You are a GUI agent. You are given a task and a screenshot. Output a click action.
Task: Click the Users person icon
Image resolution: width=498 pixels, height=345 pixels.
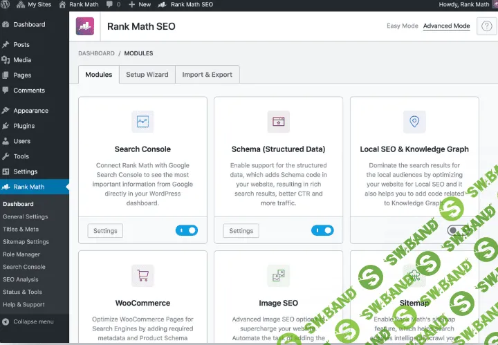(6, 141)
